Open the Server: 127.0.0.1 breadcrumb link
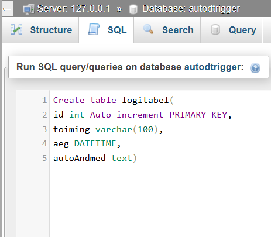 [x=74, y=9]
